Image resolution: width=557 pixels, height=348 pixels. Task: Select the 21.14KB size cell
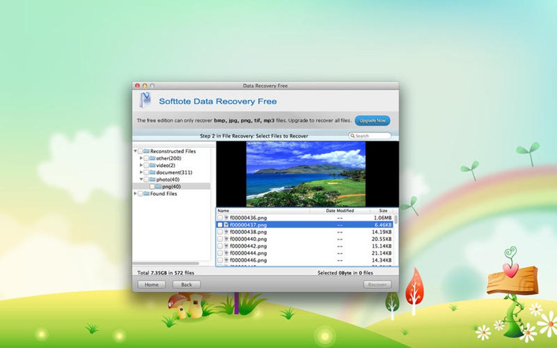[382, 253]
